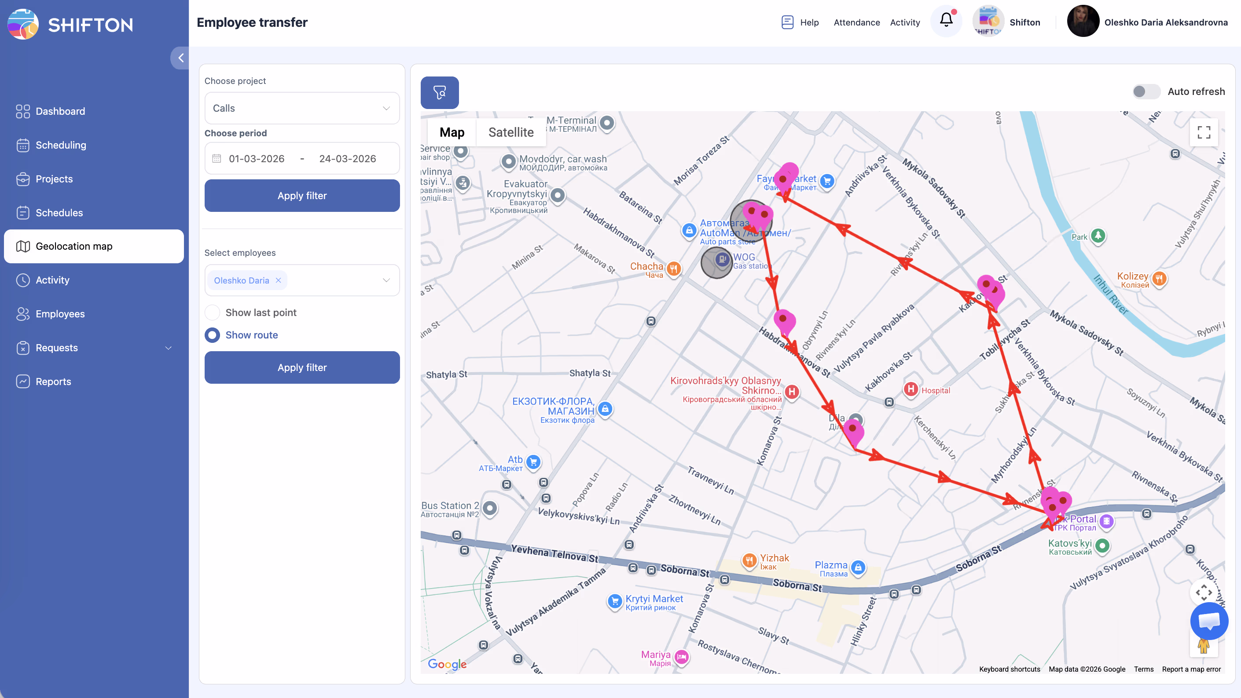Open the Employees sidebar menu item
This screenshot has height=698, width=1241.
[x=60, y=314]
